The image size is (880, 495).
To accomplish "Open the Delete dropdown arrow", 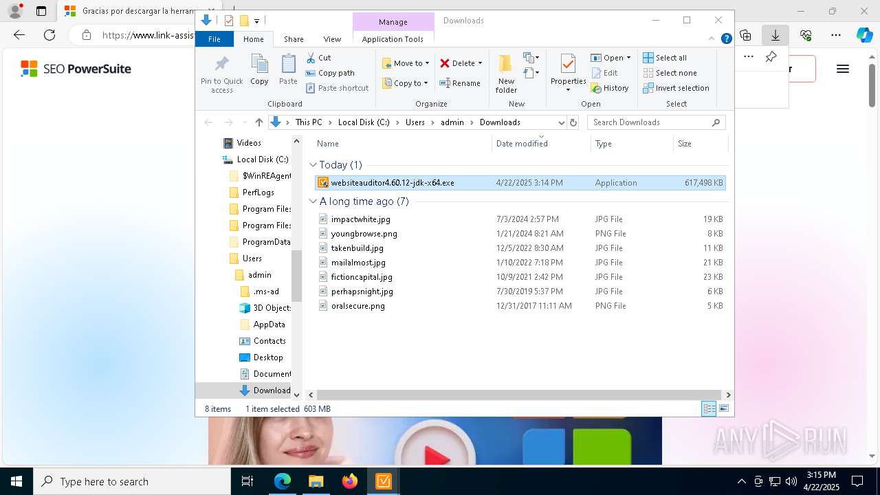I will (x=480, y=63).
